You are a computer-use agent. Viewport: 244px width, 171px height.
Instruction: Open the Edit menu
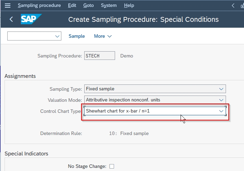(x=72, y=6)
